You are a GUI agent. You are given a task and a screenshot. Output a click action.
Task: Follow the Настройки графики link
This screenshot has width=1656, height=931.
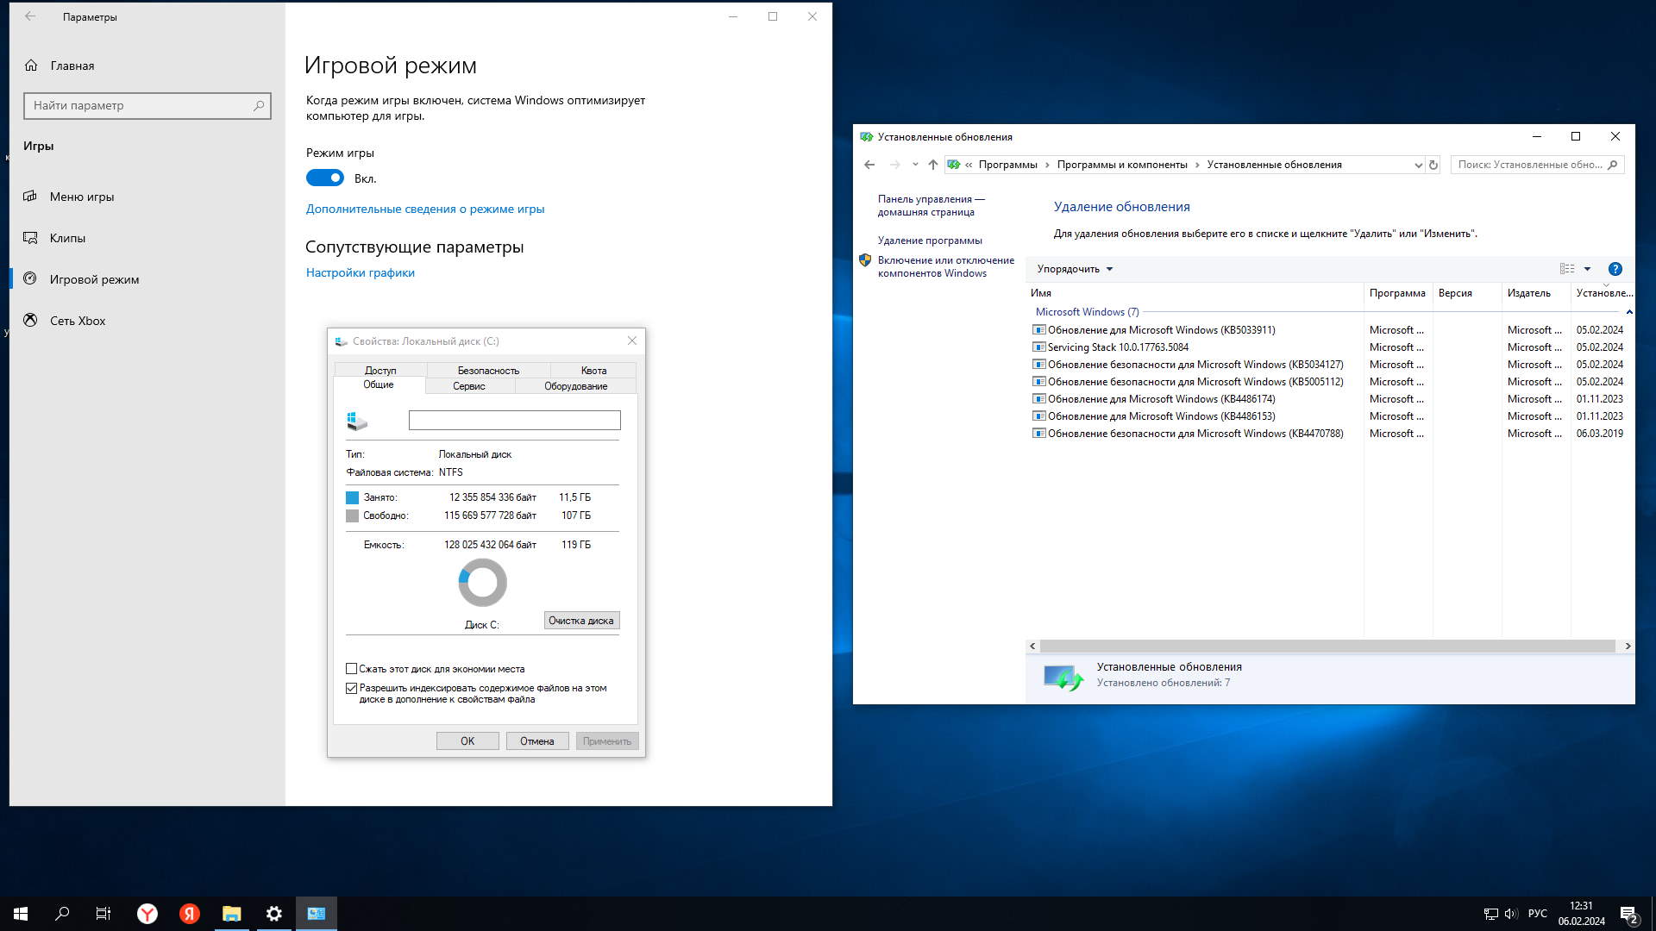pos(361,272)
